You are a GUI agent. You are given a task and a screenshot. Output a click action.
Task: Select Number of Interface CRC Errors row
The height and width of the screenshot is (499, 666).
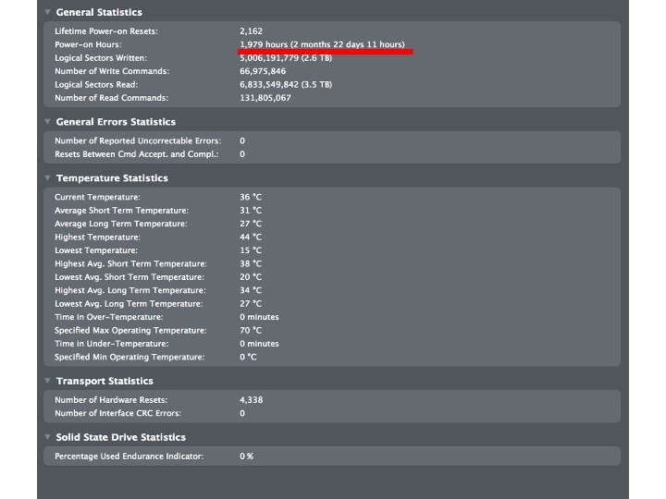332,413
